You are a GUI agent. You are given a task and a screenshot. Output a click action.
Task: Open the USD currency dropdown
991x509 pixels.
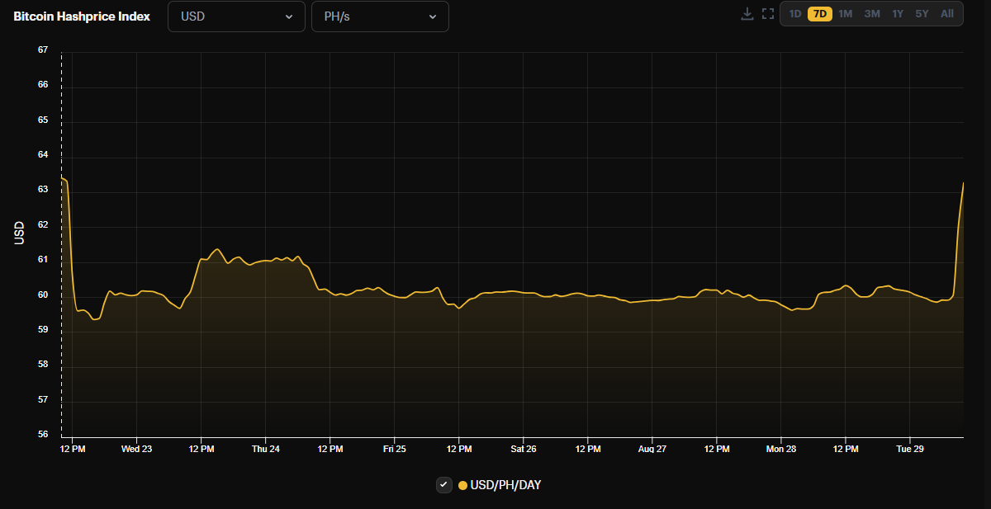[236, 16]
